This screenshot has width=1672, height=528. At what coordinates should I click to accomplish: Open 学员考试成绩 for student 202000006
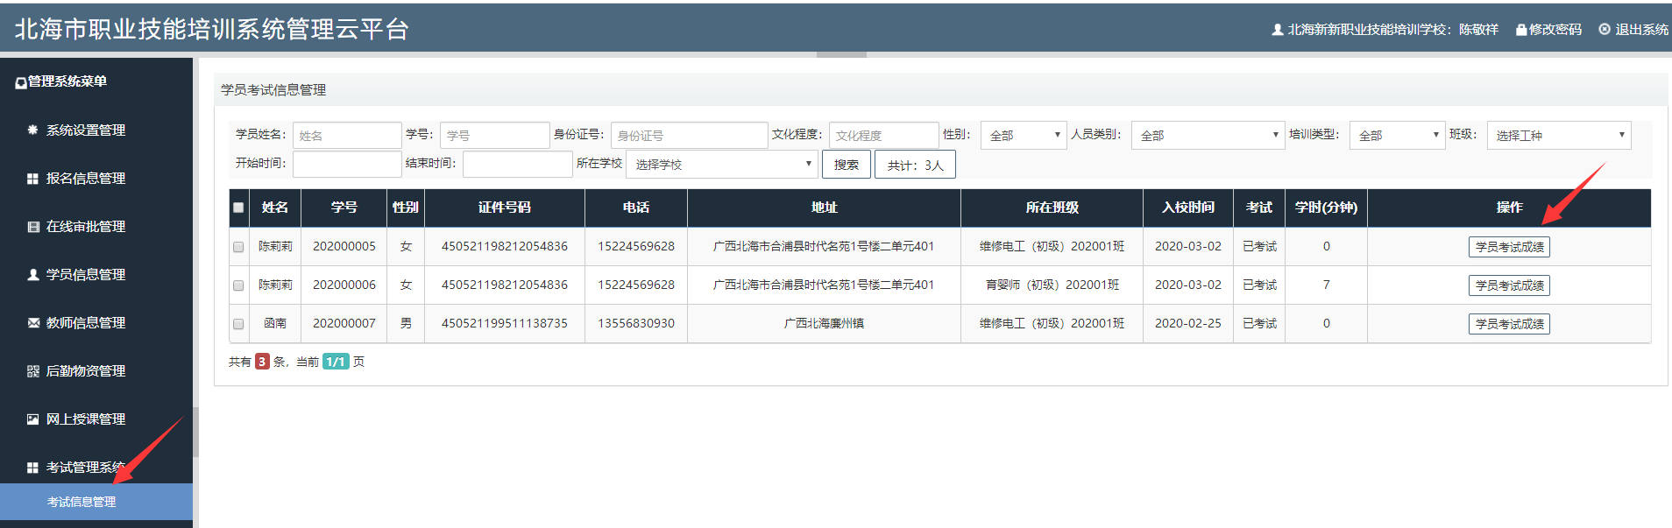1508,285
